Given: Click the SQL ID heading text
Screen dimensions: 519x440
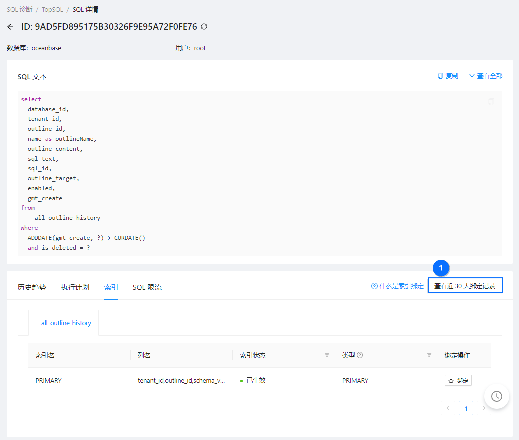Looking at the screenshot, I should 109,27.
